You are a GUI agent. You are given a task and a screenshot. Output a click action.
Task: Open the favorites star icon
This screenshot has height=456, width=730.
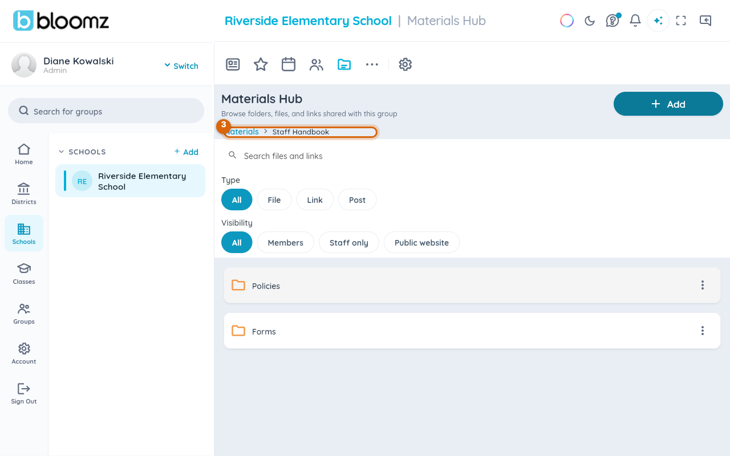click(x=261, y=64)
